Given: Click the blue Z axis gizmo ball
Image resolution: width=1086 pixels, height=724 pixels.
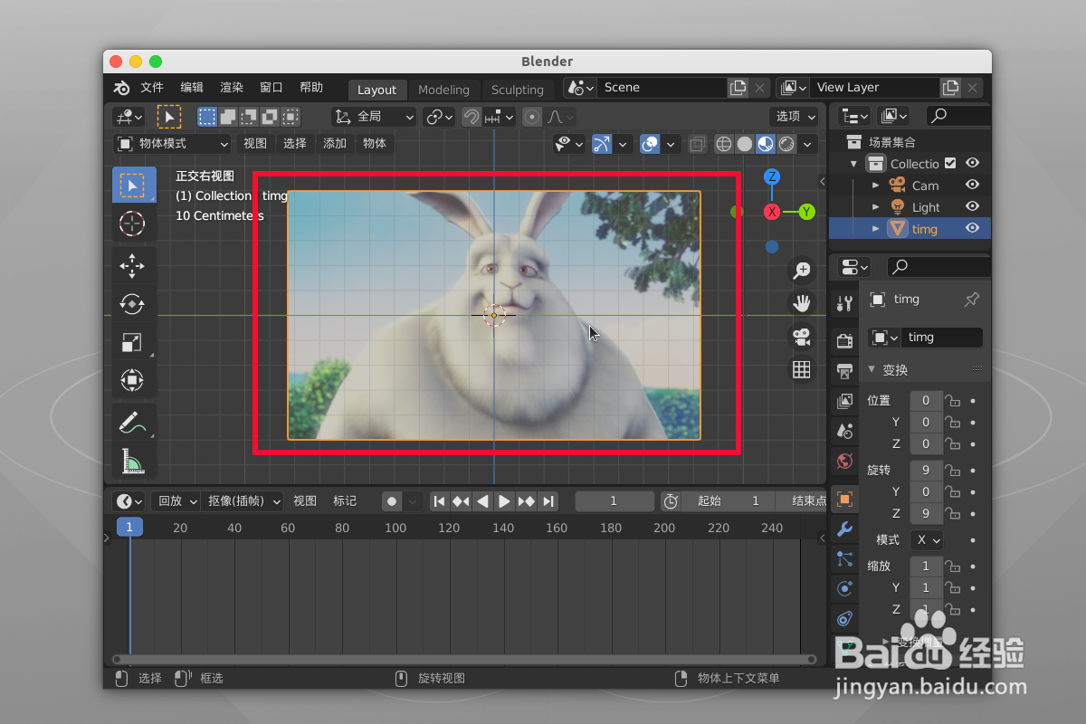Looking at the screenshot, I should [772, 176].
